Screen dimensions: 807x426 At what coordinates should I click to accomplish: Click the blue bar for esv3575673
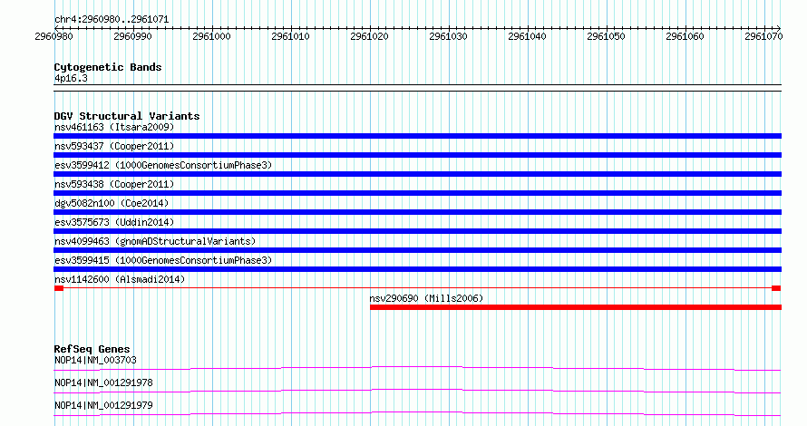coord(417,231)
